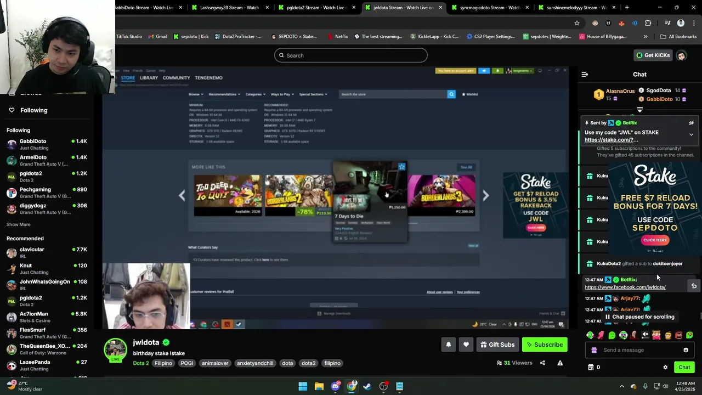Open Discord from the taskbar
702x395 pixels.
pos(335,386)
